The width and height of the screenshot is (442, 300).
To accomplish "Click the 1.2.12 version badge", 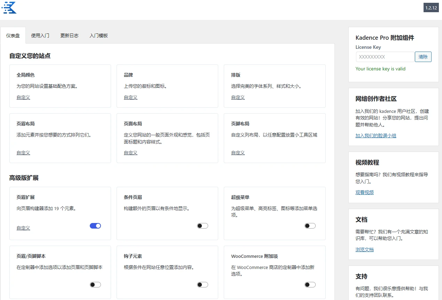I will [x=431, y=8].
